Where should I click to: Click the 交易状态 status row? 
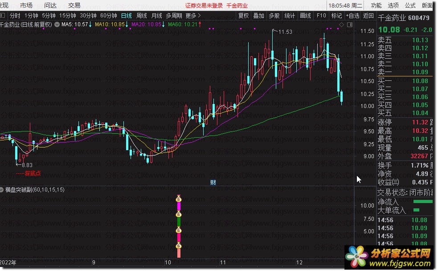405,192
